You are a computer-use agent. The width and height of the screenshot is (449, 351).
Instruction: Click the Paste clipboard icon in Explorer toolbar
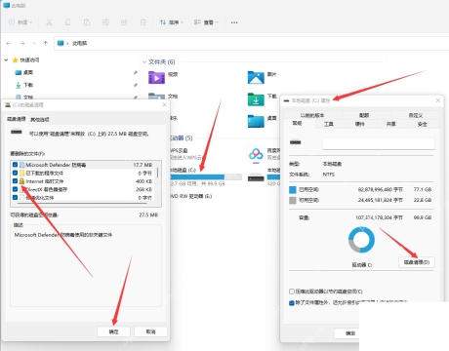(x=87, y=22)
